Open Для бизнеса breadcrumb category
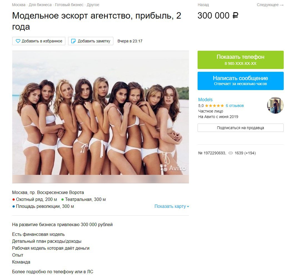The width and height of the screenshot is (289, 276). point(40,5)
